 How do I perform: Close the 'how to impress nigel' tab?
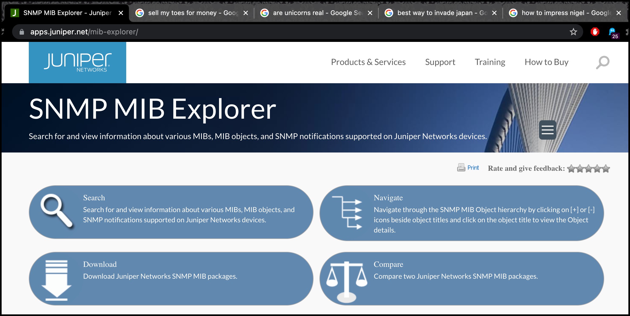pyautogui.click(x=619, y=13)
